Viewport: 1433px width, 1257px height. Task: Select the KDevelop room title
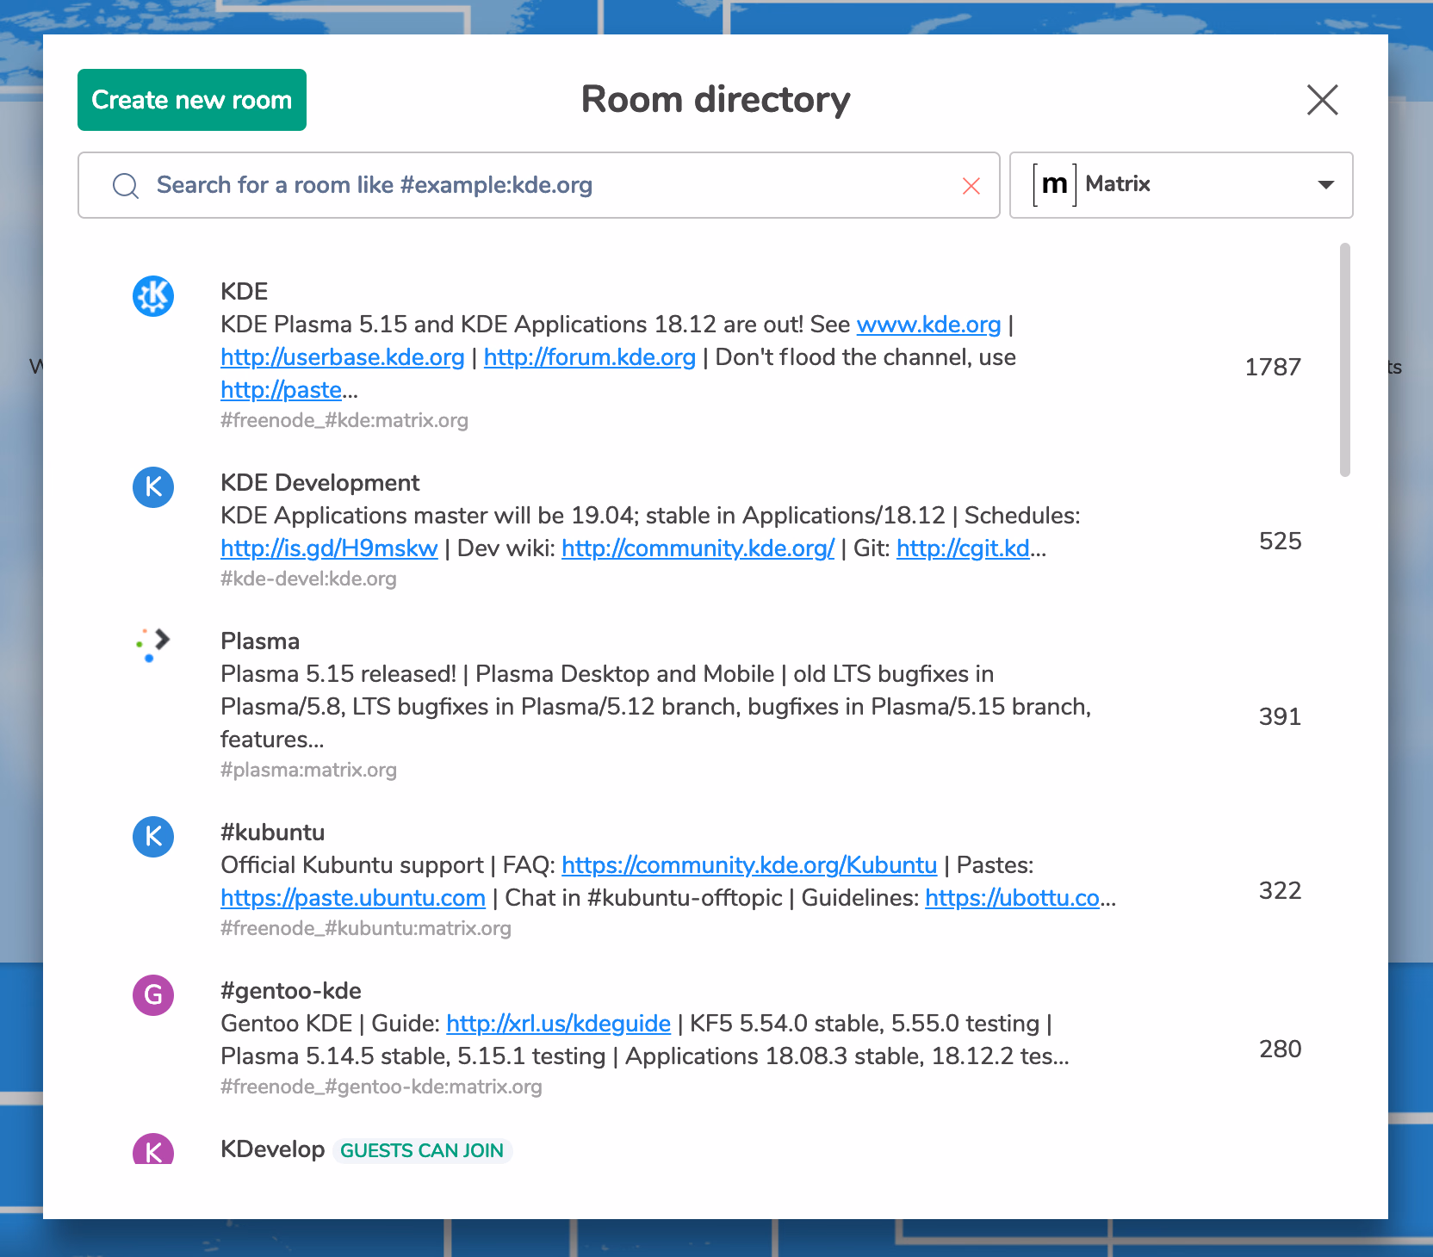tap(273, 1149)
